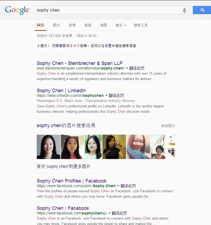
Task: Open Sophy Chen | LinkedIn result
Action: (61, 91)
